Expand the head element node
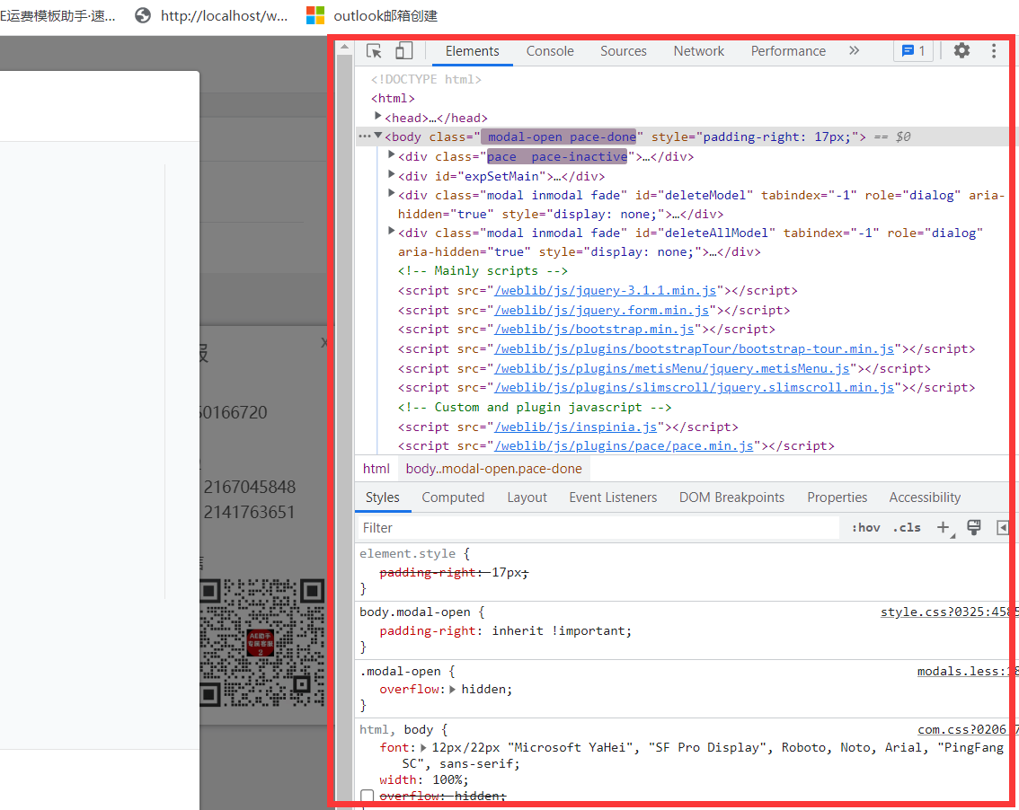 point(377,116)
